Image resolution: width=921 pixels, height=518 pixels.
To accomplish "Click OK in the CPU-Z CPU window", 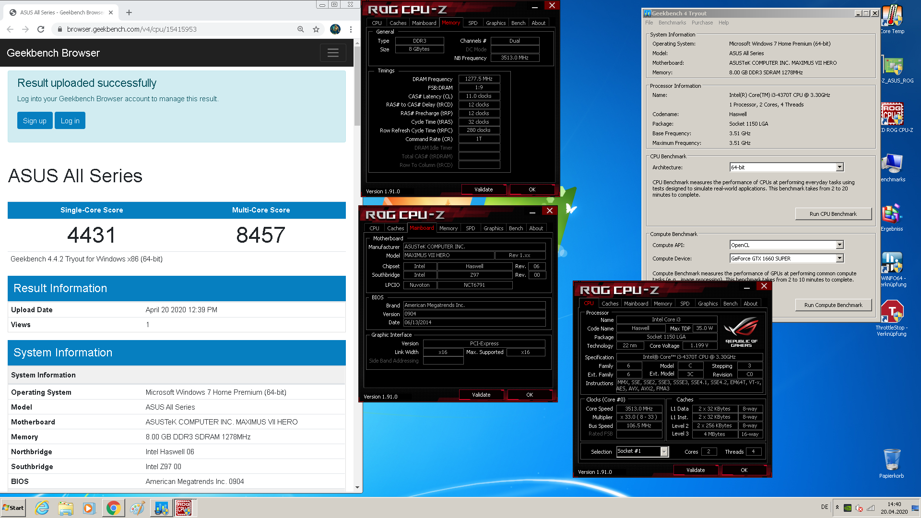I will 744,470.
